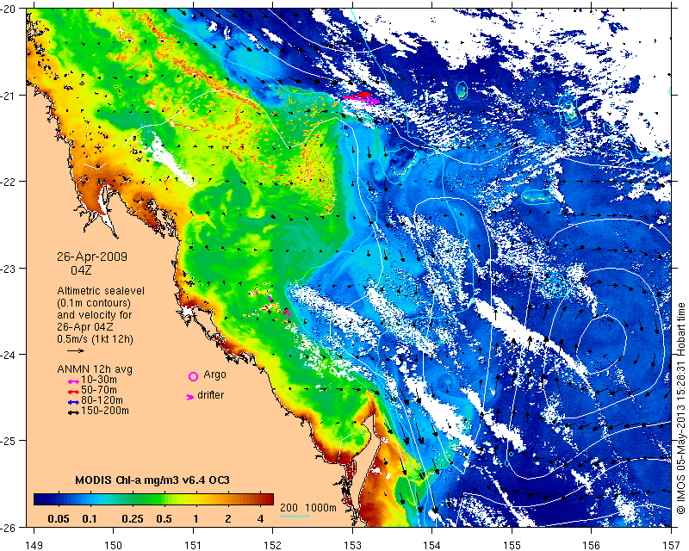Click the 'and velocity for' text line
689x551 pixels.
click(x=95, y=315)
